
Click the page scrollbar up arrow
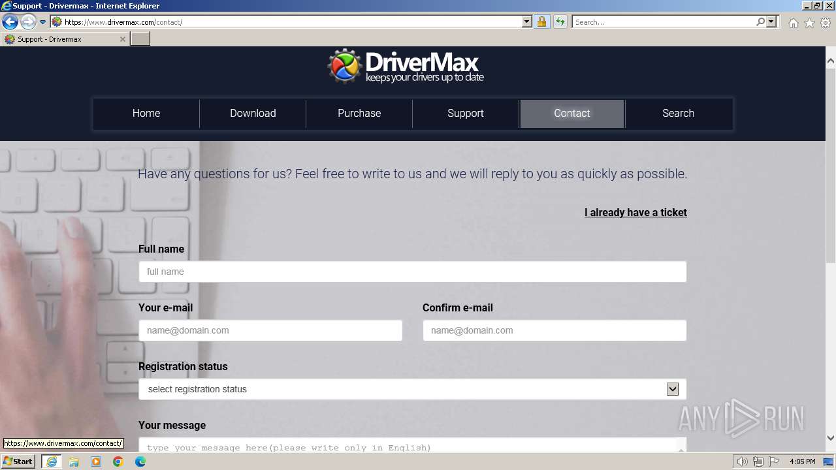tap(831, 61)
